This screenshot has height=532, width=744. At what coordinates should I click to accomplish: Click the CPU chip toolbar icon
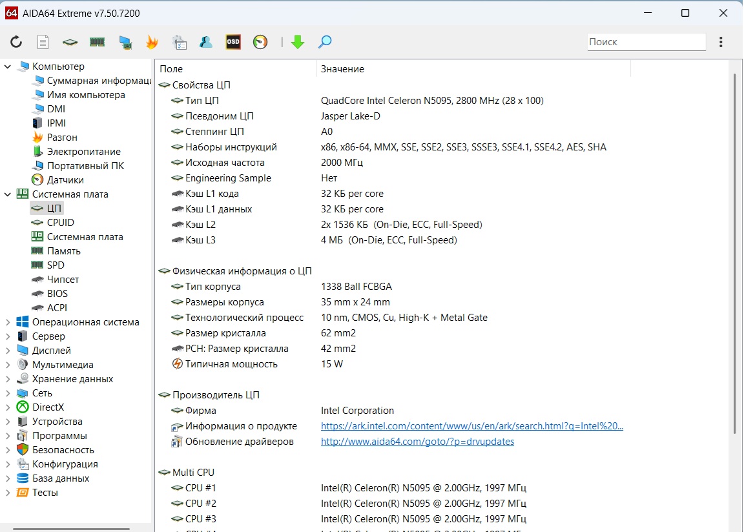70,42
